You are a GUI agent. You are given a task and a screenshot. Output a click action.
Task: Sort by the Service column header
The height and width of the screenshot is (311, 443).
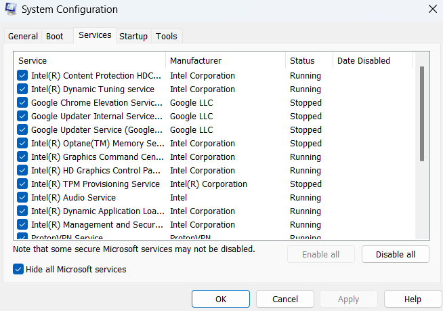point(89,60)
